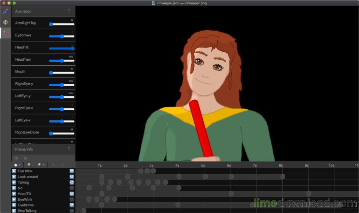
Task: Zoom in the timeline
Action: coord(41,165)
